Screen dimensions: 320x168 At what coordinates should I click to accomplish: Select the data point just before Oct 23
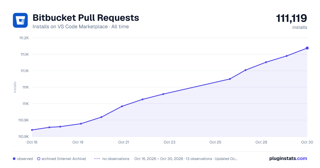tap(163, 94)
